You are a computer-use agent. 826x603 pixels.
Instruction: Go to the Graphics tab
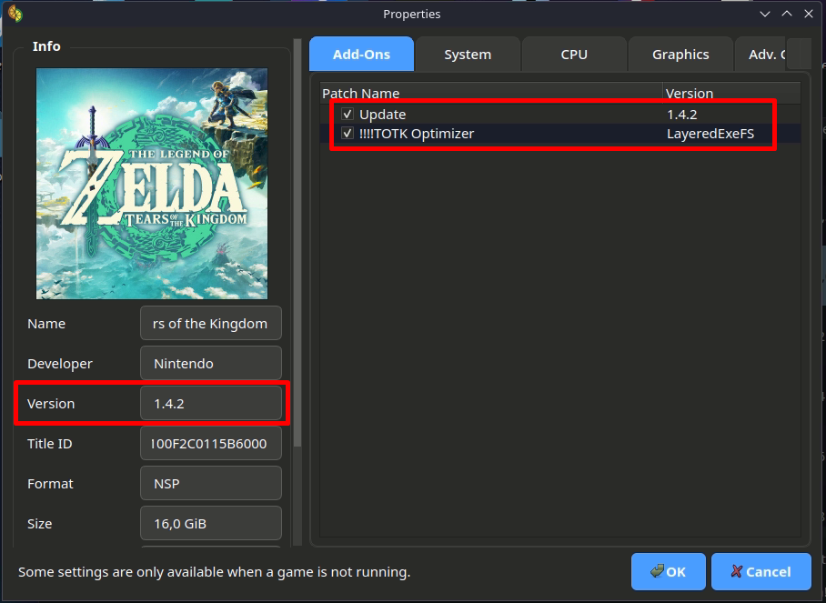(x=680, y=55)
